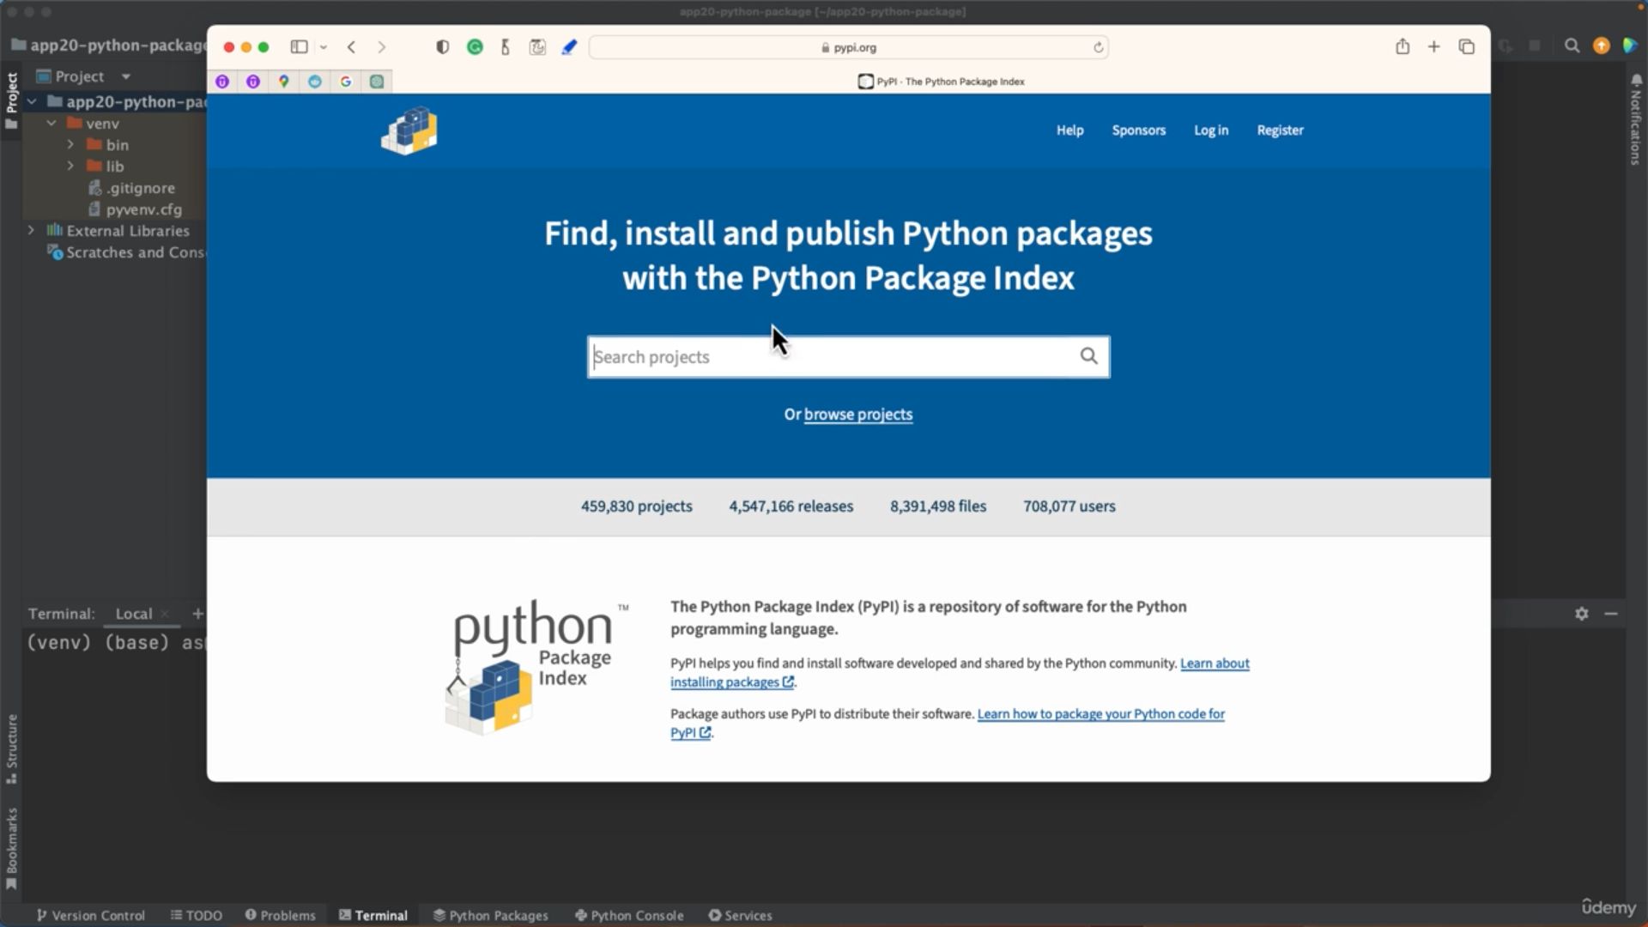Open the Help link on PyPI
The height and width of the screenshot is (927, 1648).
(x=1069, y=130)
